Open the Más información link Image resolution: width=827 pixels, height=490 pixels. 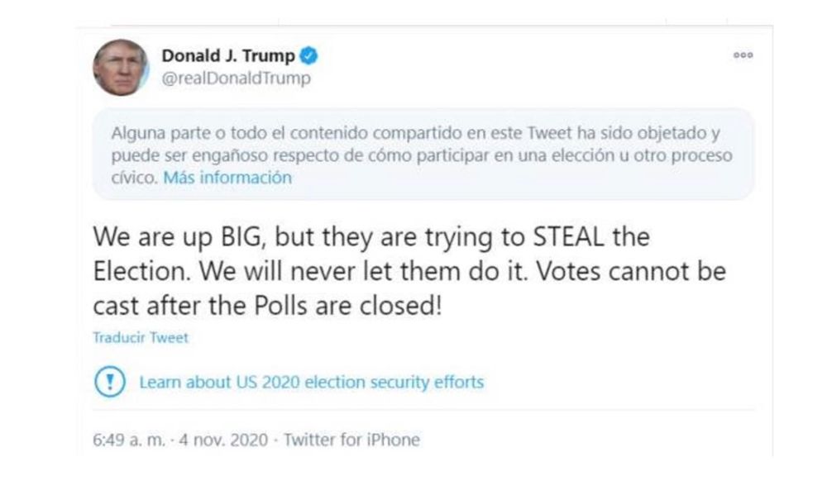pos(228,177)
